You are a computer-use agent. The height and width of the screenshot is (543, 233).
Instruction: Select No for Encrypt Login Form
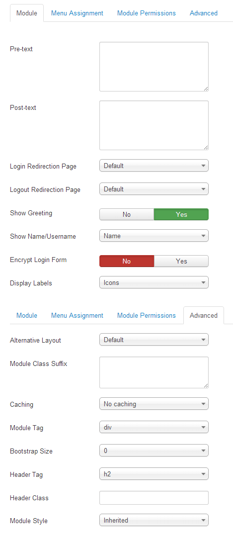click(126, 261)
